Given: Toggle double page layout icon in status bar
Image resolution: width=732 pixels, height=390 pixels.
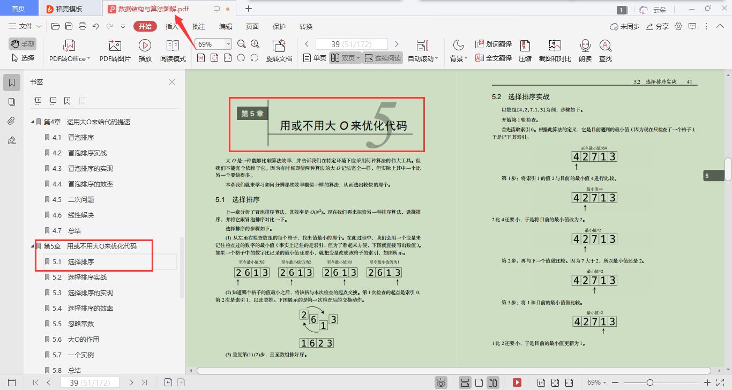Looking at the screenshot, I should tap(493, 382).
